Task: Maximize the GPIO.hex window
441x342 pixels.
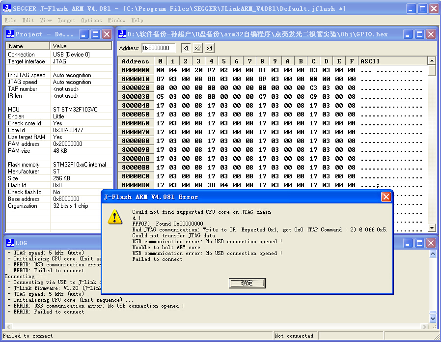Action: (419, 34)
